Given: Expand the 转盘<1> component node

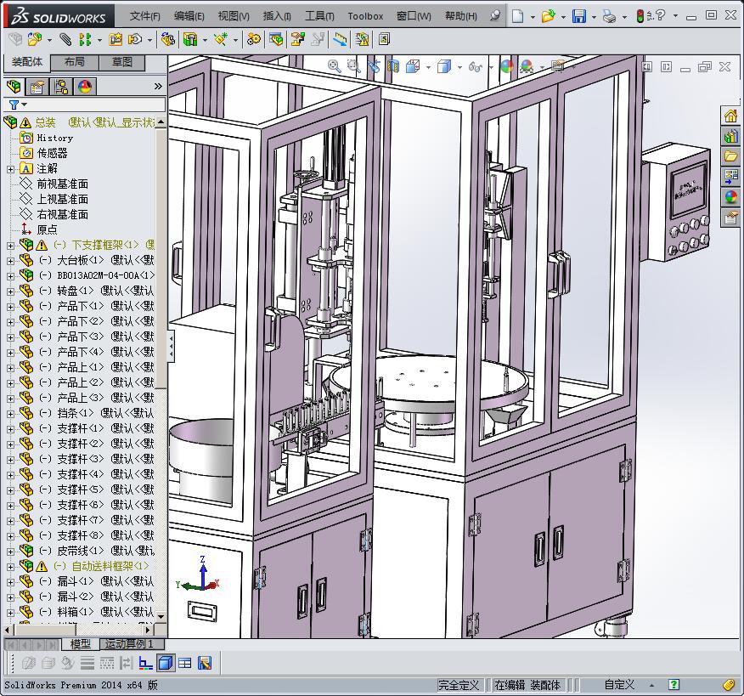Looking at the screenshot, I should pyautogui.click(x=10, y=291).
